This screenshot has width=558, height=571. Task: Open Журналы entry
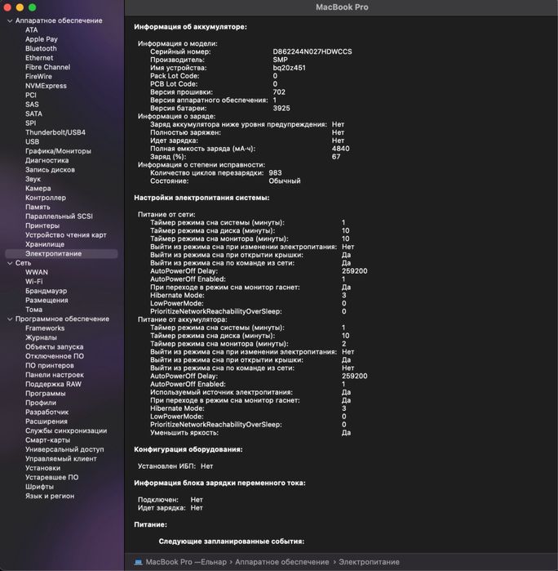click(41, 337)
